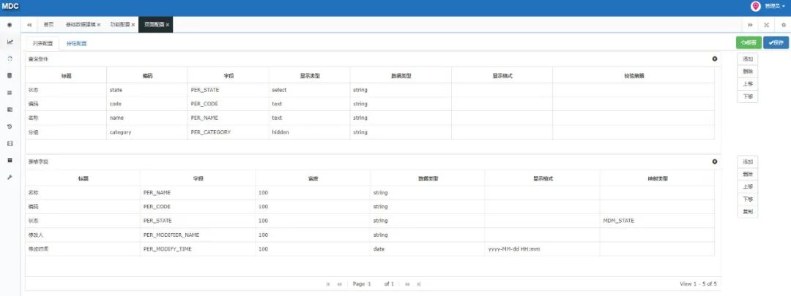
Task: Switch to the 首页 home tab
Action: coord(48,24)
